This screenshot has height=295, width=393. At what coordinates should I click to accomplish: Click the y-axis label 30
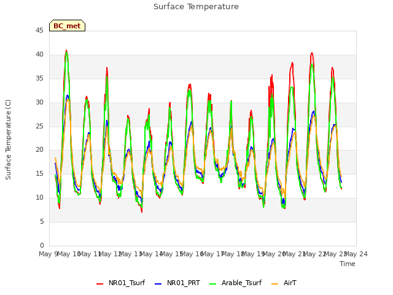pyautogui.click(x=39, y=103)
